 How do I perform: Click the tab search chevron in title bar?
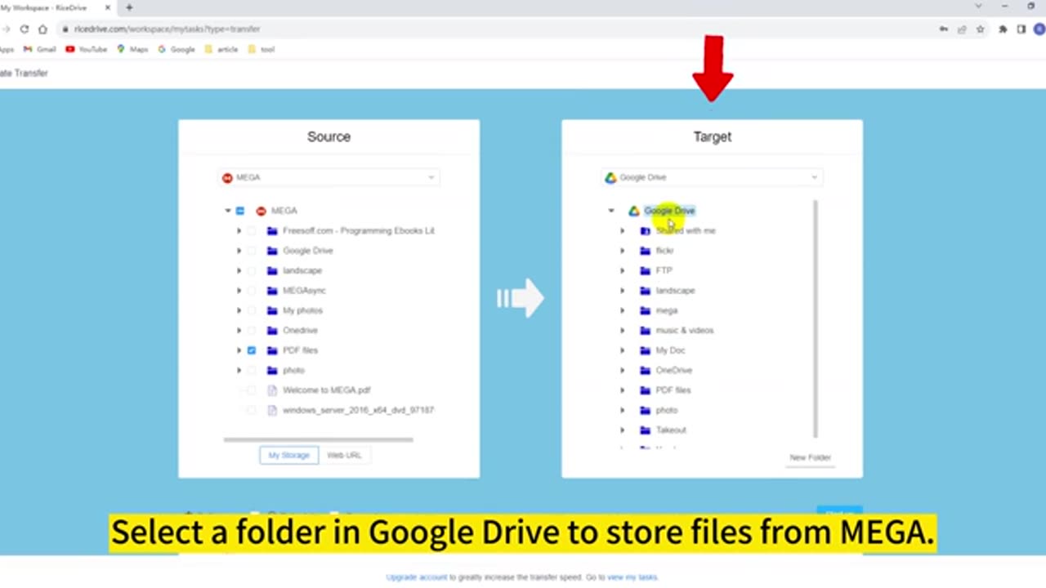click(978, 7)
